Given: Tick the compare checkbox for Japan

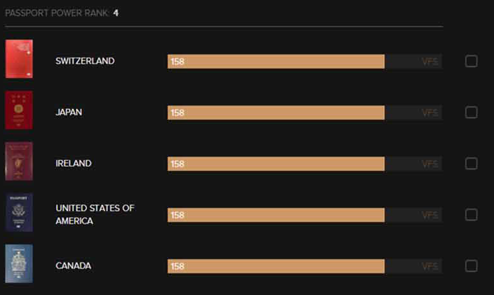Looking at the screenshot, I should click(472, 113).
